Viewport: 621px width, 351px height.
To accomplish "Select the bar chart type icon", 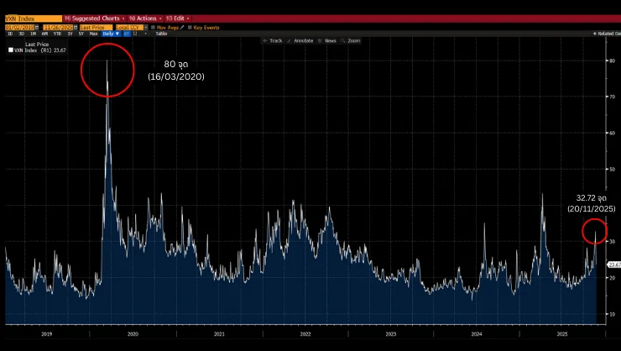I will [x=135, y=34].
